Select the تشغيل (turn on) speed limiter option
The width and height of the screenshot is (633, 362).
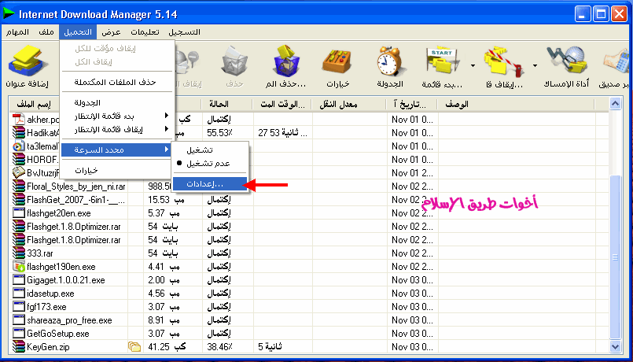pyautogui.click(x=209, y=150)
